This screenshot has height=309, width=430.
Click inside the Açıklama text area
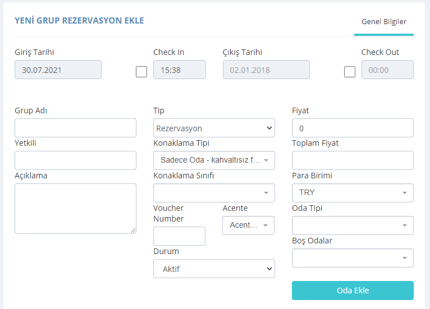(75, 209)
